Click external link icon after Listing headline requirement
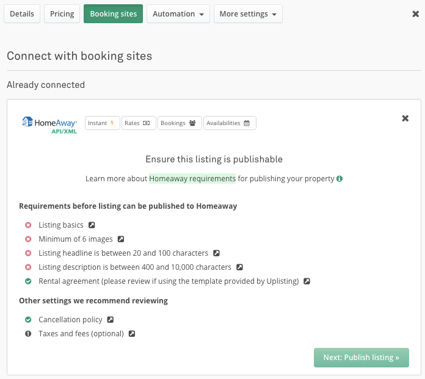Image resolution: width=425 pixels, height=379 pixels. coord(216,253)
